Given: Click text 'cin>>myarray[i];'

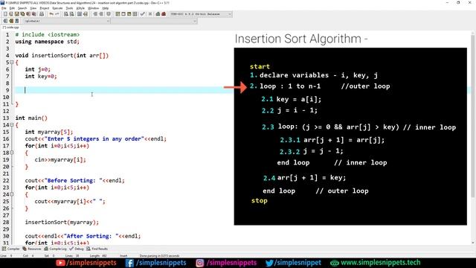Looking at the screenshot, I should point(60,160).
